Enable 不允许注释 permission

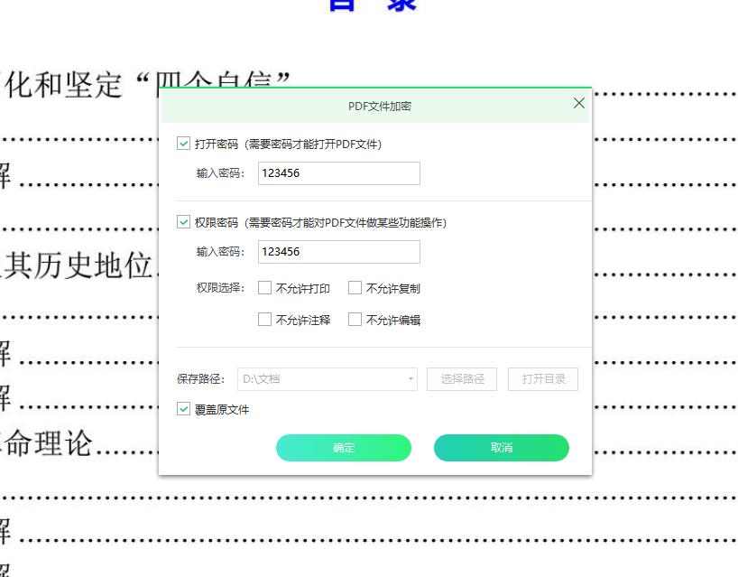(x=264, y=320)
